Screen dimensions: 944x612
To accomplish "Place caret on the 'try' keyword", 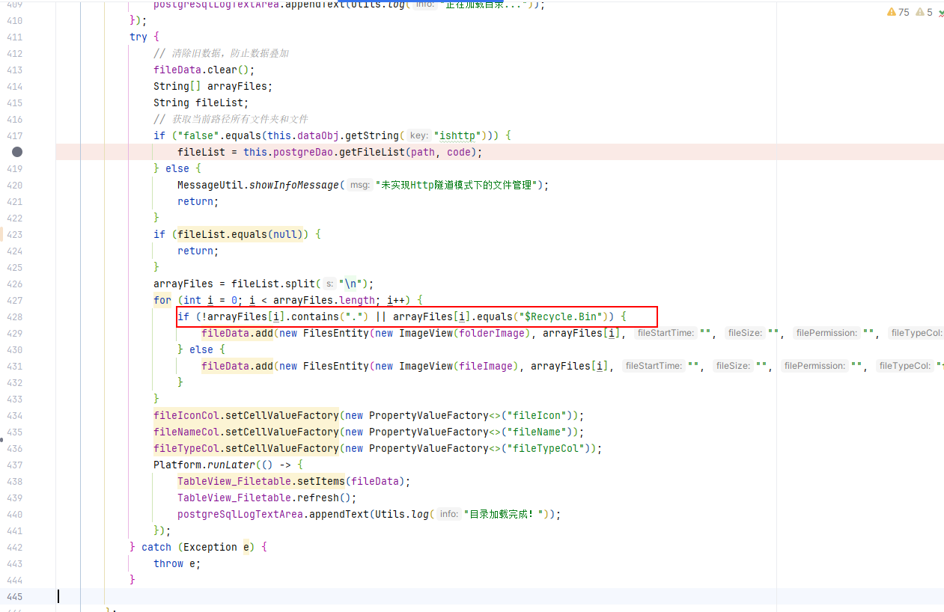I will [x=138, y=37].
